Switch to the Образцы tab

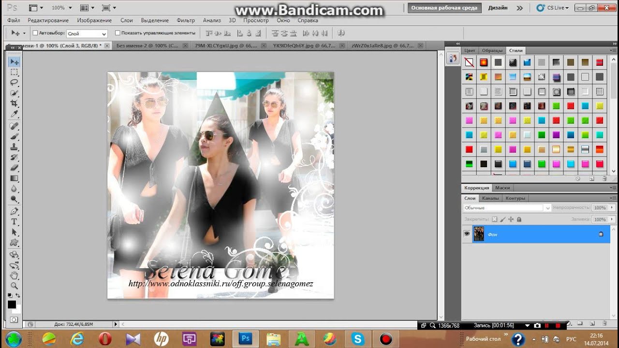click(492, 50)
